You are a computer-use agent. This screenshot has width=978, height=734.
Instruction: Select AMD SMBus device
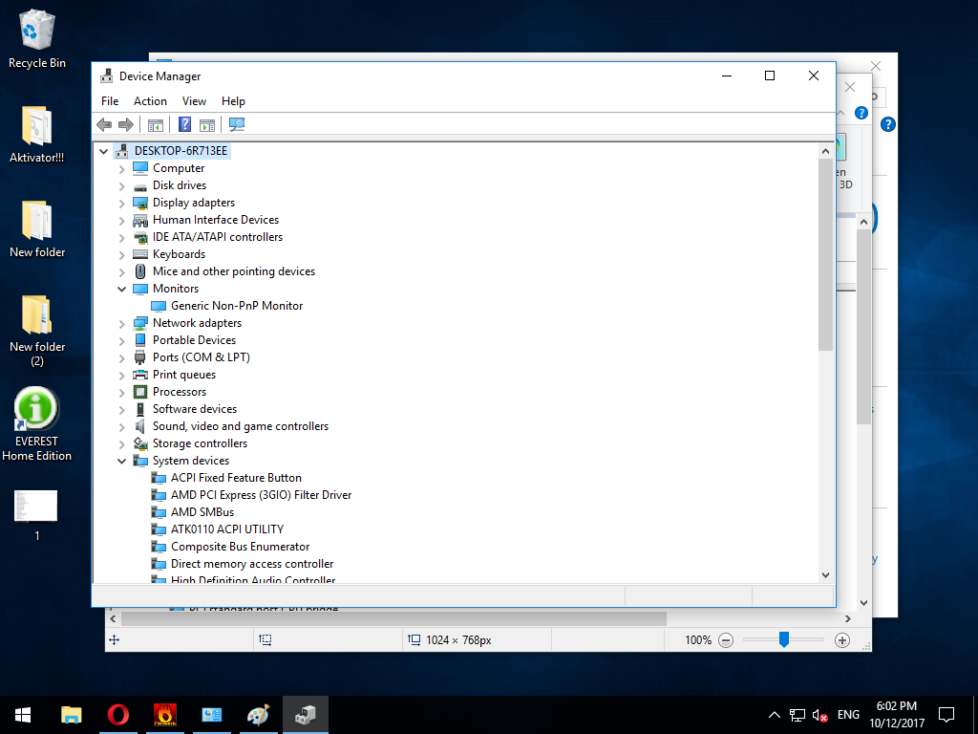tap(202, 512)
